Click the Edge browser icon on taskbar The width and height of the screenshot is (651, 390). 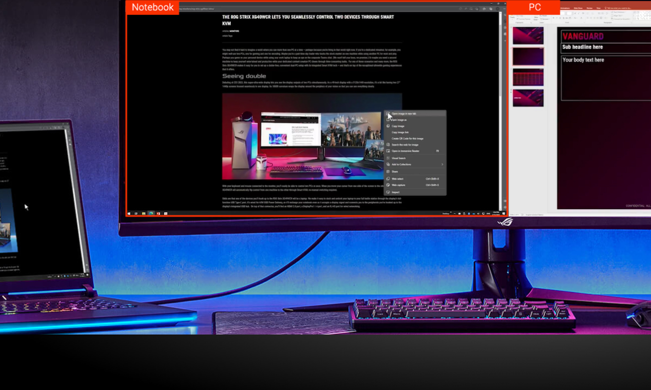coord(151,213)
